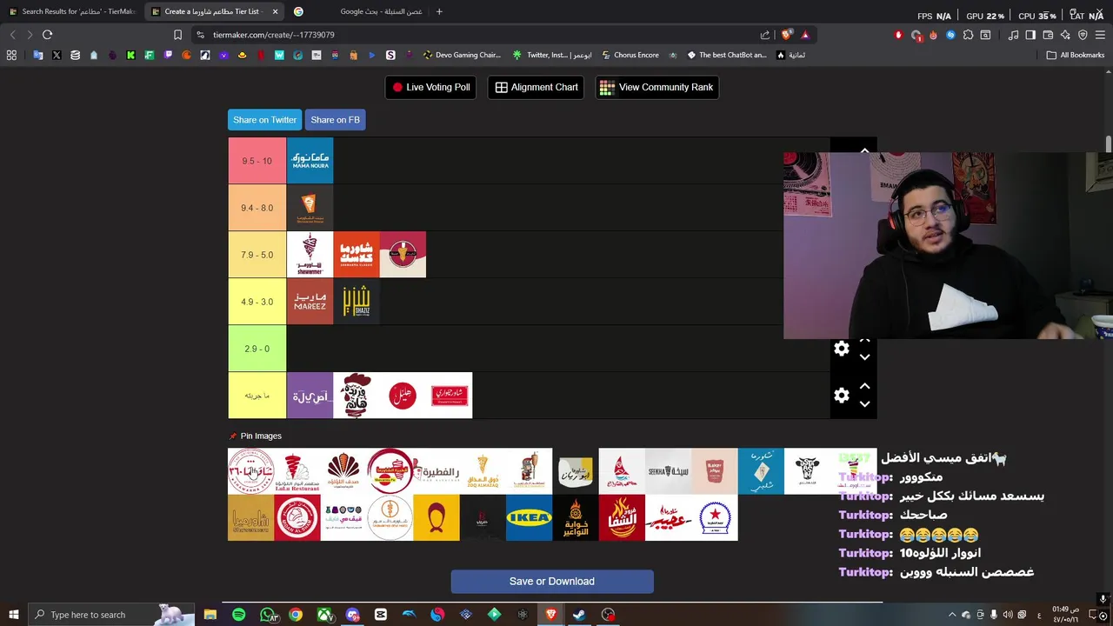Close the Create a Tier List tab
This screenshot has width=1113, height=626.
pos(276,11)
